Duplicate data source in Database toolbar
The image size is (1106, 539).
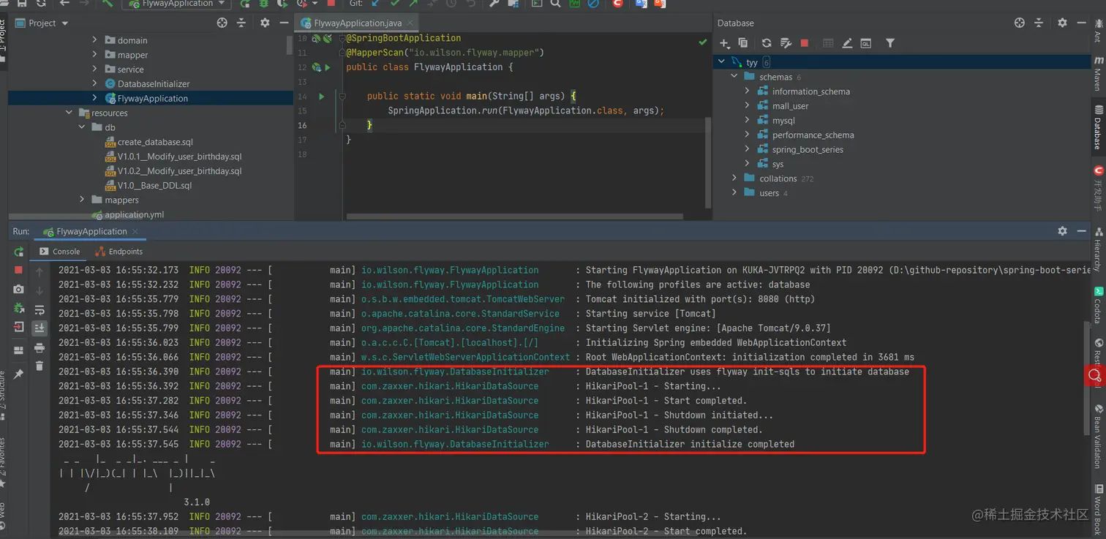point(743,43)
